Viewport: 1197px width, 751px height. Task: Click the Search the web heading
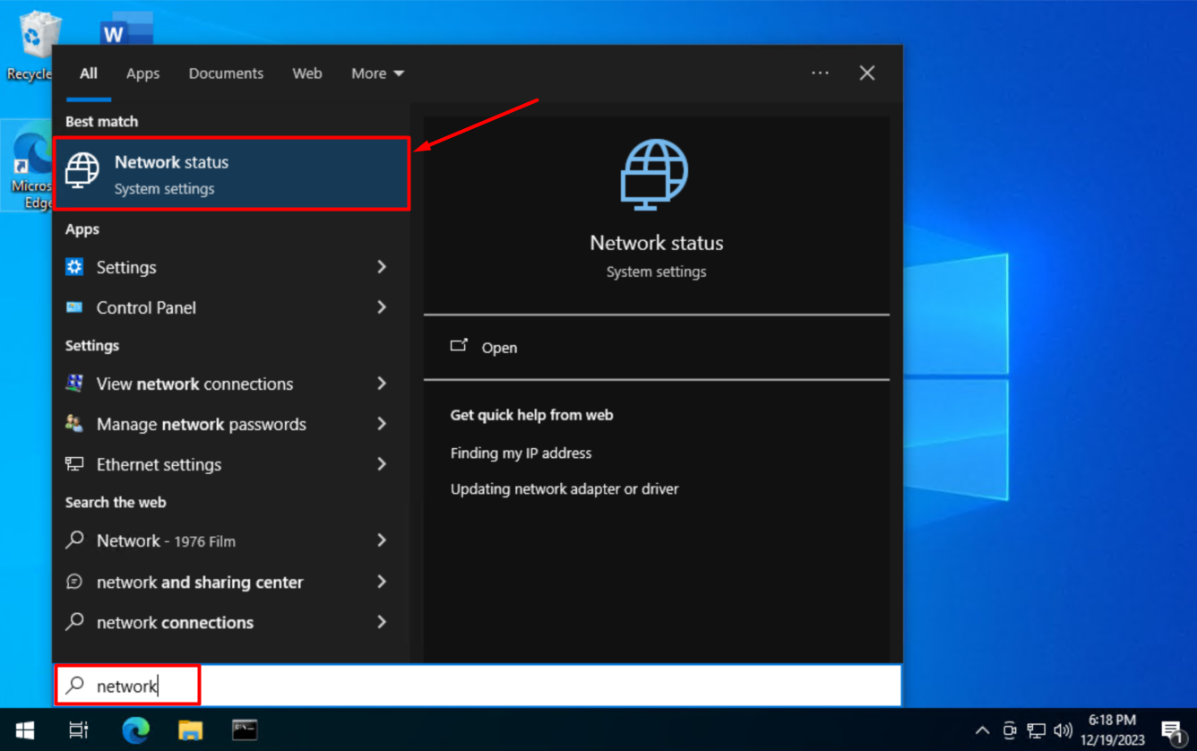[x=116, y=503]
